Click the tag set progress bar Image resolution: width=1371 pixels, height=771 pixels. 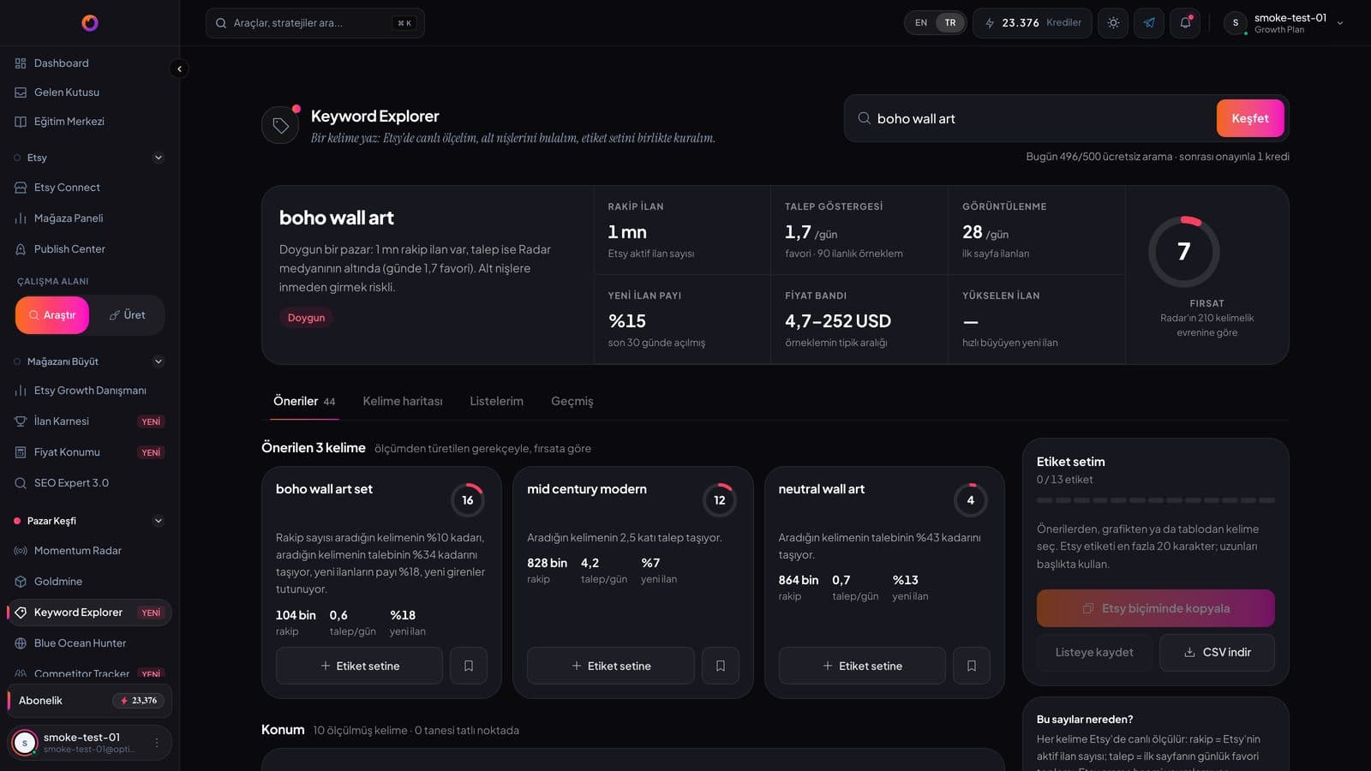pos(1156,500)
